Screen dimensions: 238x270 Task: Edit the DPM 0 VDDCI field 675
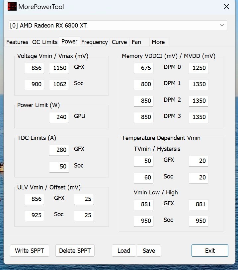click(143, 68)
